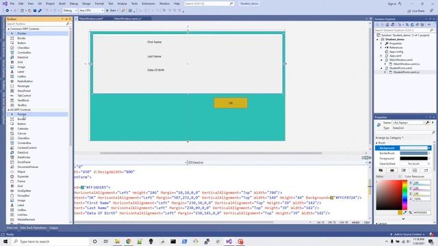Open the File menu

[x=12, y=3]
